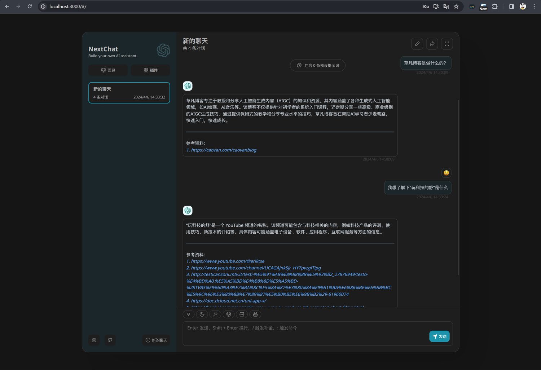Expand chat to fullscreen mode
541x370 pixels.
[447, 43]
